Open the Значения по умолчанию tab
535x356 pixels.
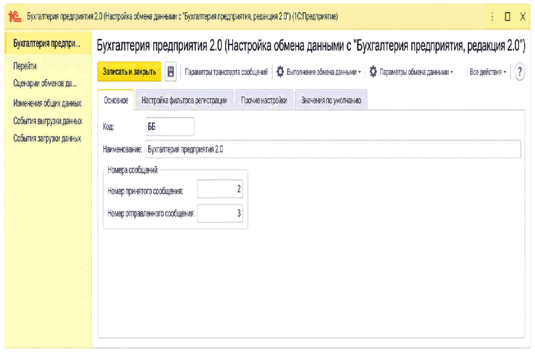click(331, 101)
